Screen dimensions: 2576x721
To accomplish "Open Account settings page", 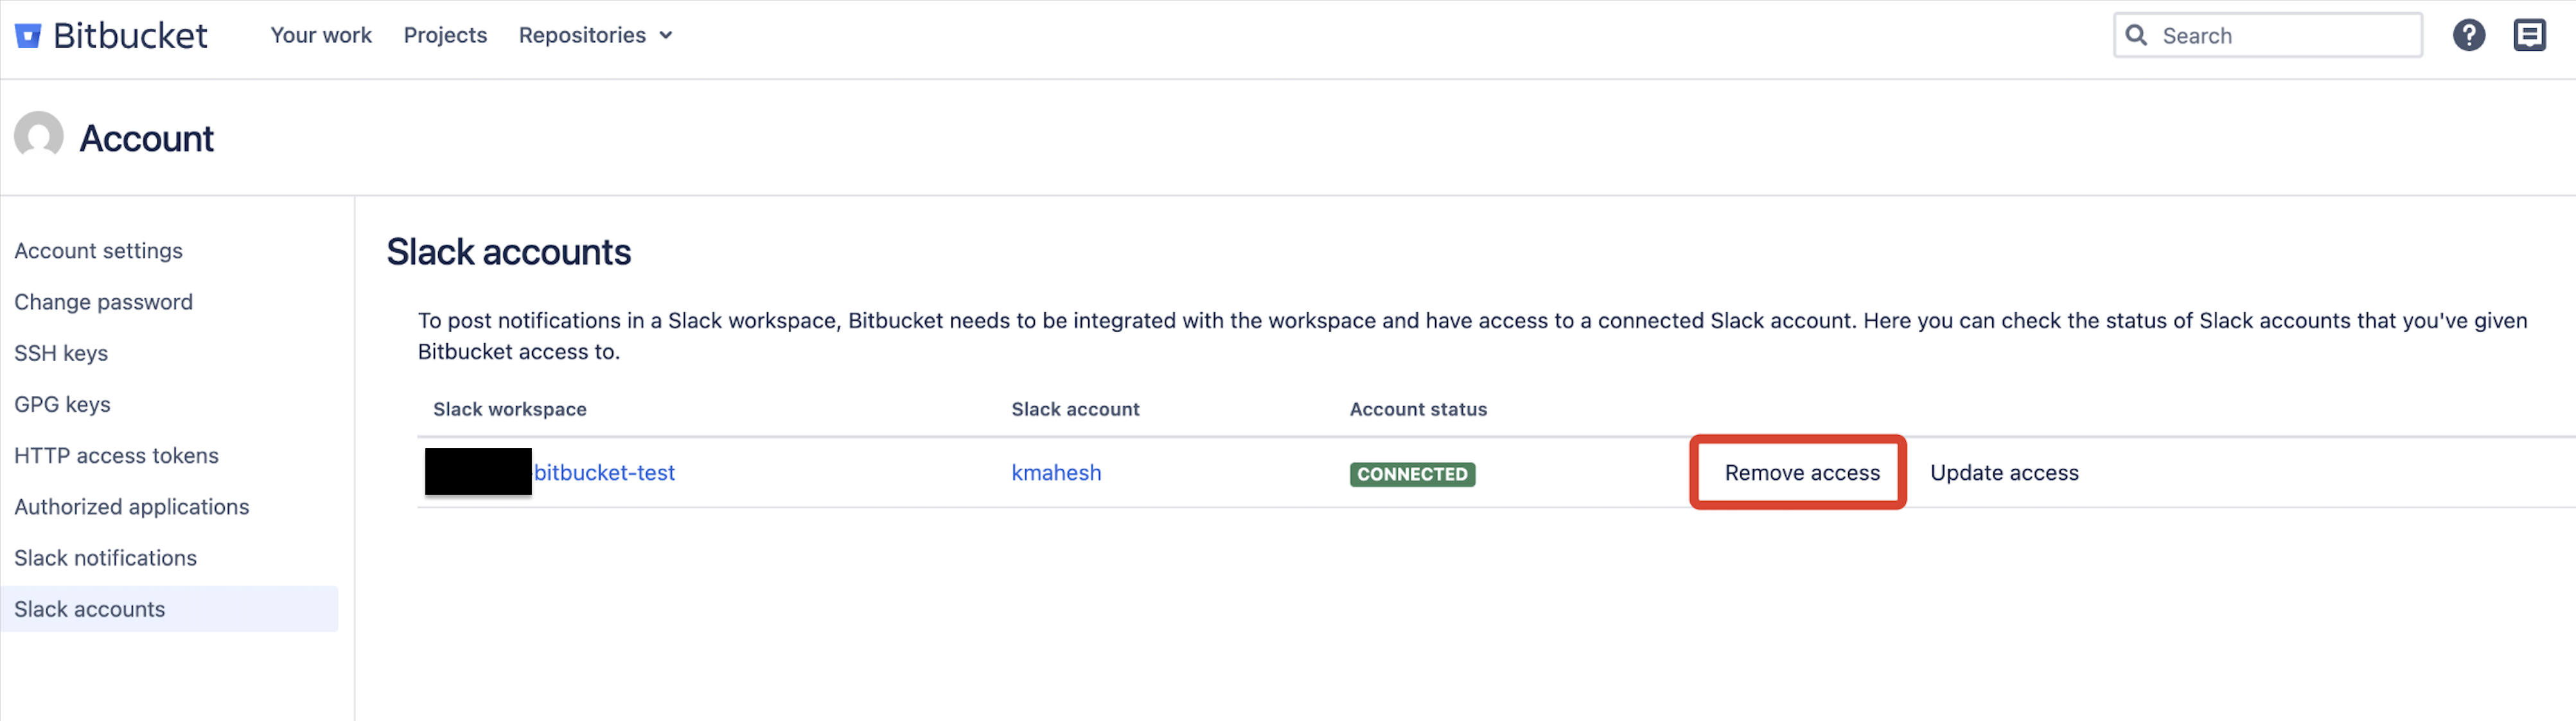I will 98,250.
